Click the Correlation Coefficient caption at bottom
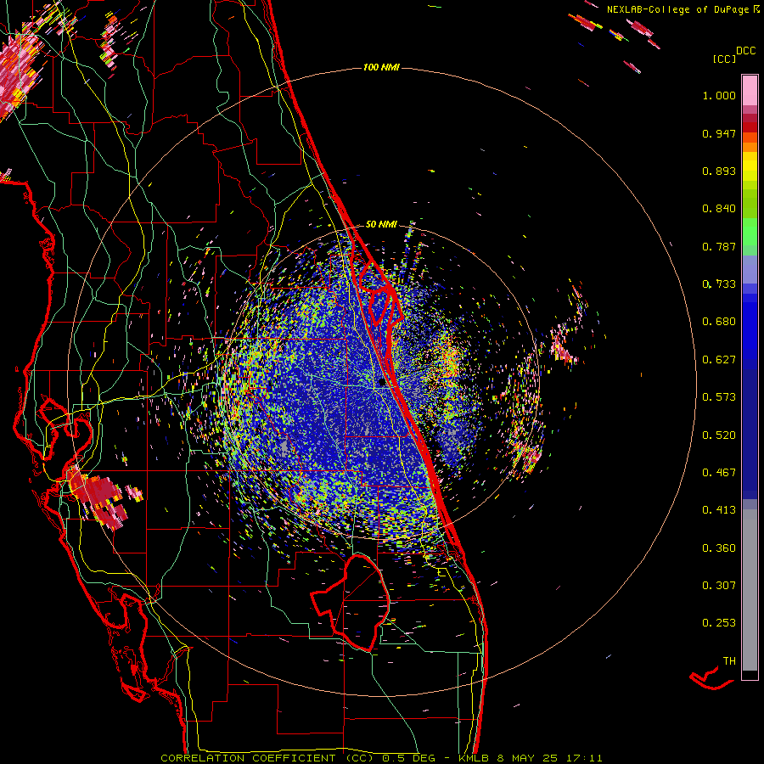764x764 pixels. [381, 758]
